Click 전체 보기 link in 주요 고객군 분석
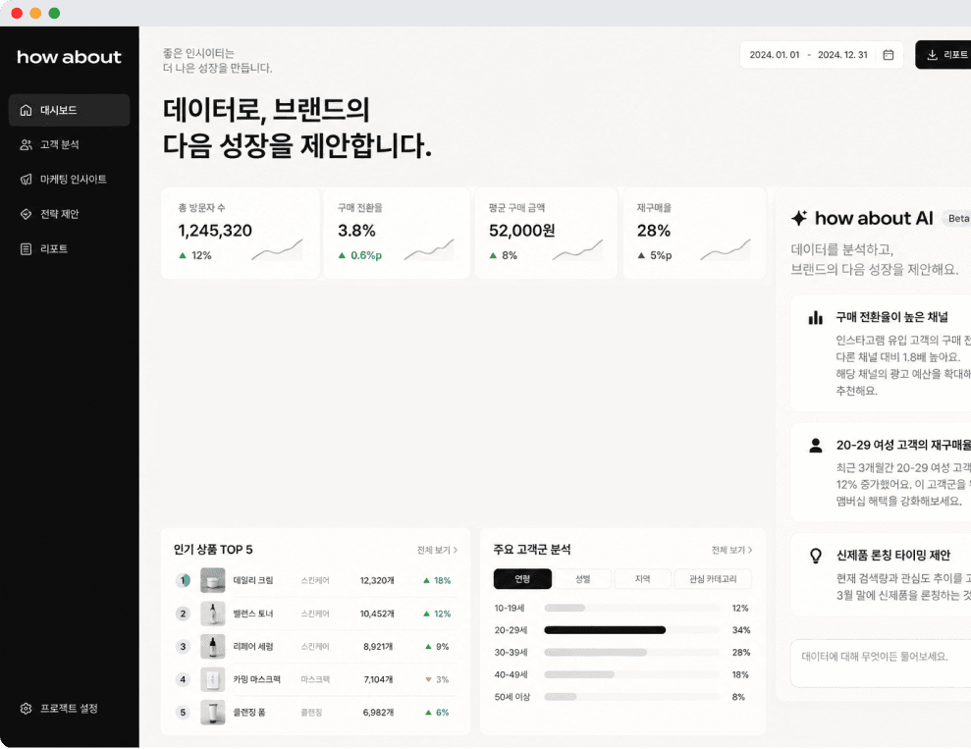The width and height of the screenshot is (971, 749). [732, 550]
